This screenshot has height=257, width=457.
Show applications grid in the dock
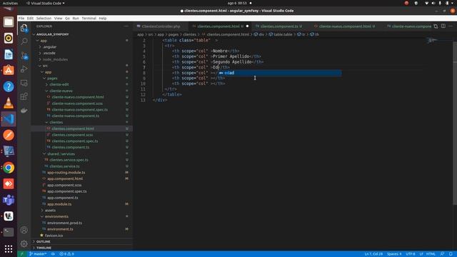tap(9, 248)
